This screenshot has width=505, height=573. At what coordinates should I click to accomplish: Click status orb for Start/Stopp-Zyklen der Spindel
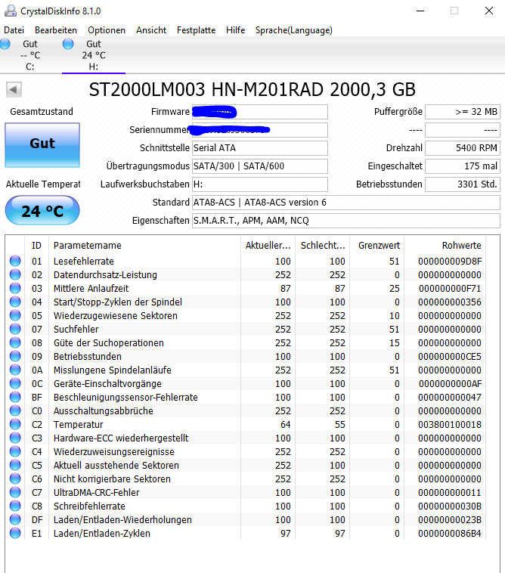[x=15, y=302]
